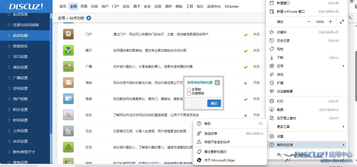Open the 论坛 top navigation tab
Screen dimensions: 357x167
pos(126,6)
